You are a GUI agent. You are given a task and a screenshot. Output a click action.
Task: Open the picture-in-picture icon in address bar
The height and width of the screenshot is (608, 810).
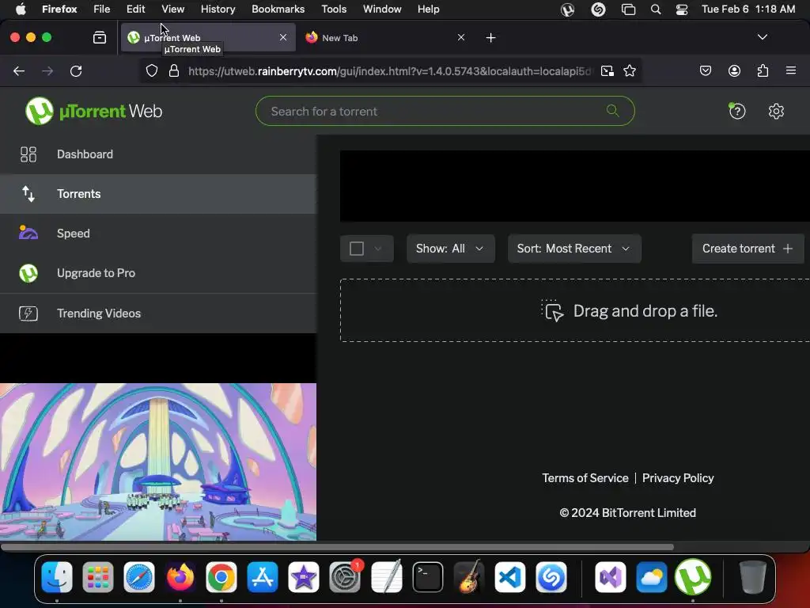[x=607, y=70]
